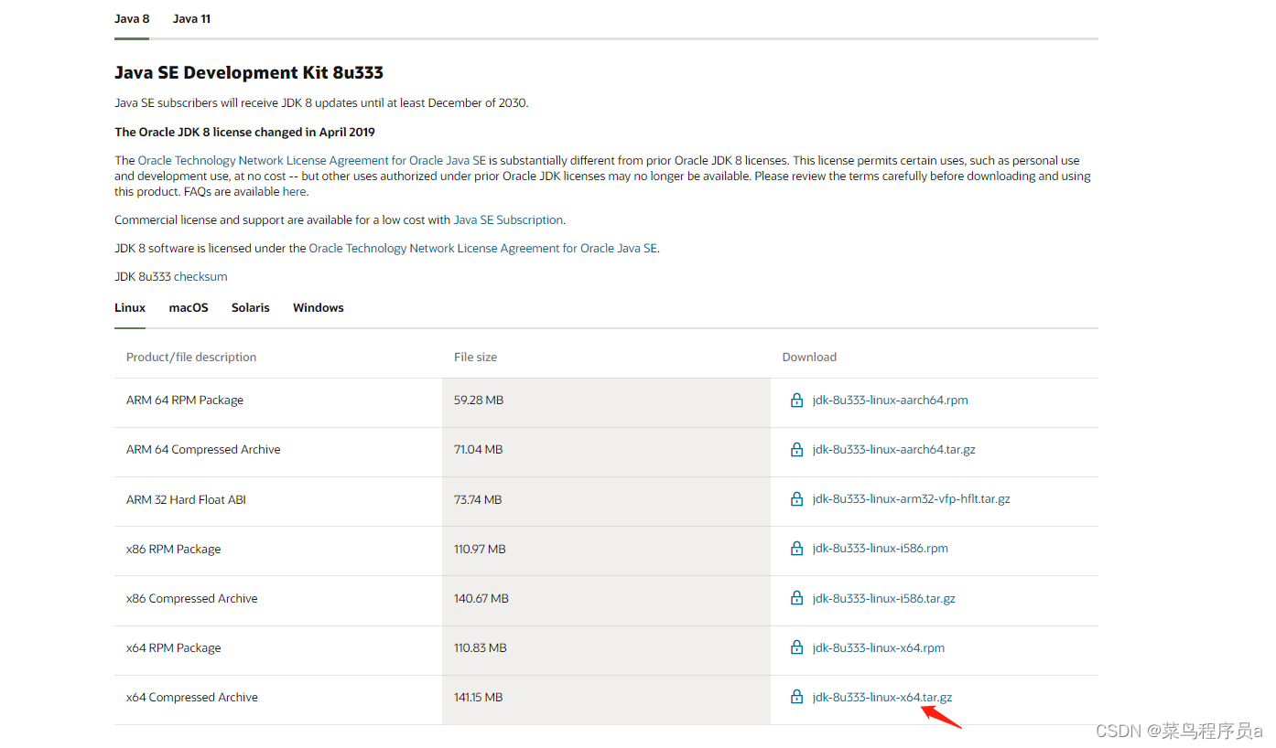Image resolution: width=1276 pixels, height=748 pixels.
Task: Select the macOS tab
Action: point(188,307)
